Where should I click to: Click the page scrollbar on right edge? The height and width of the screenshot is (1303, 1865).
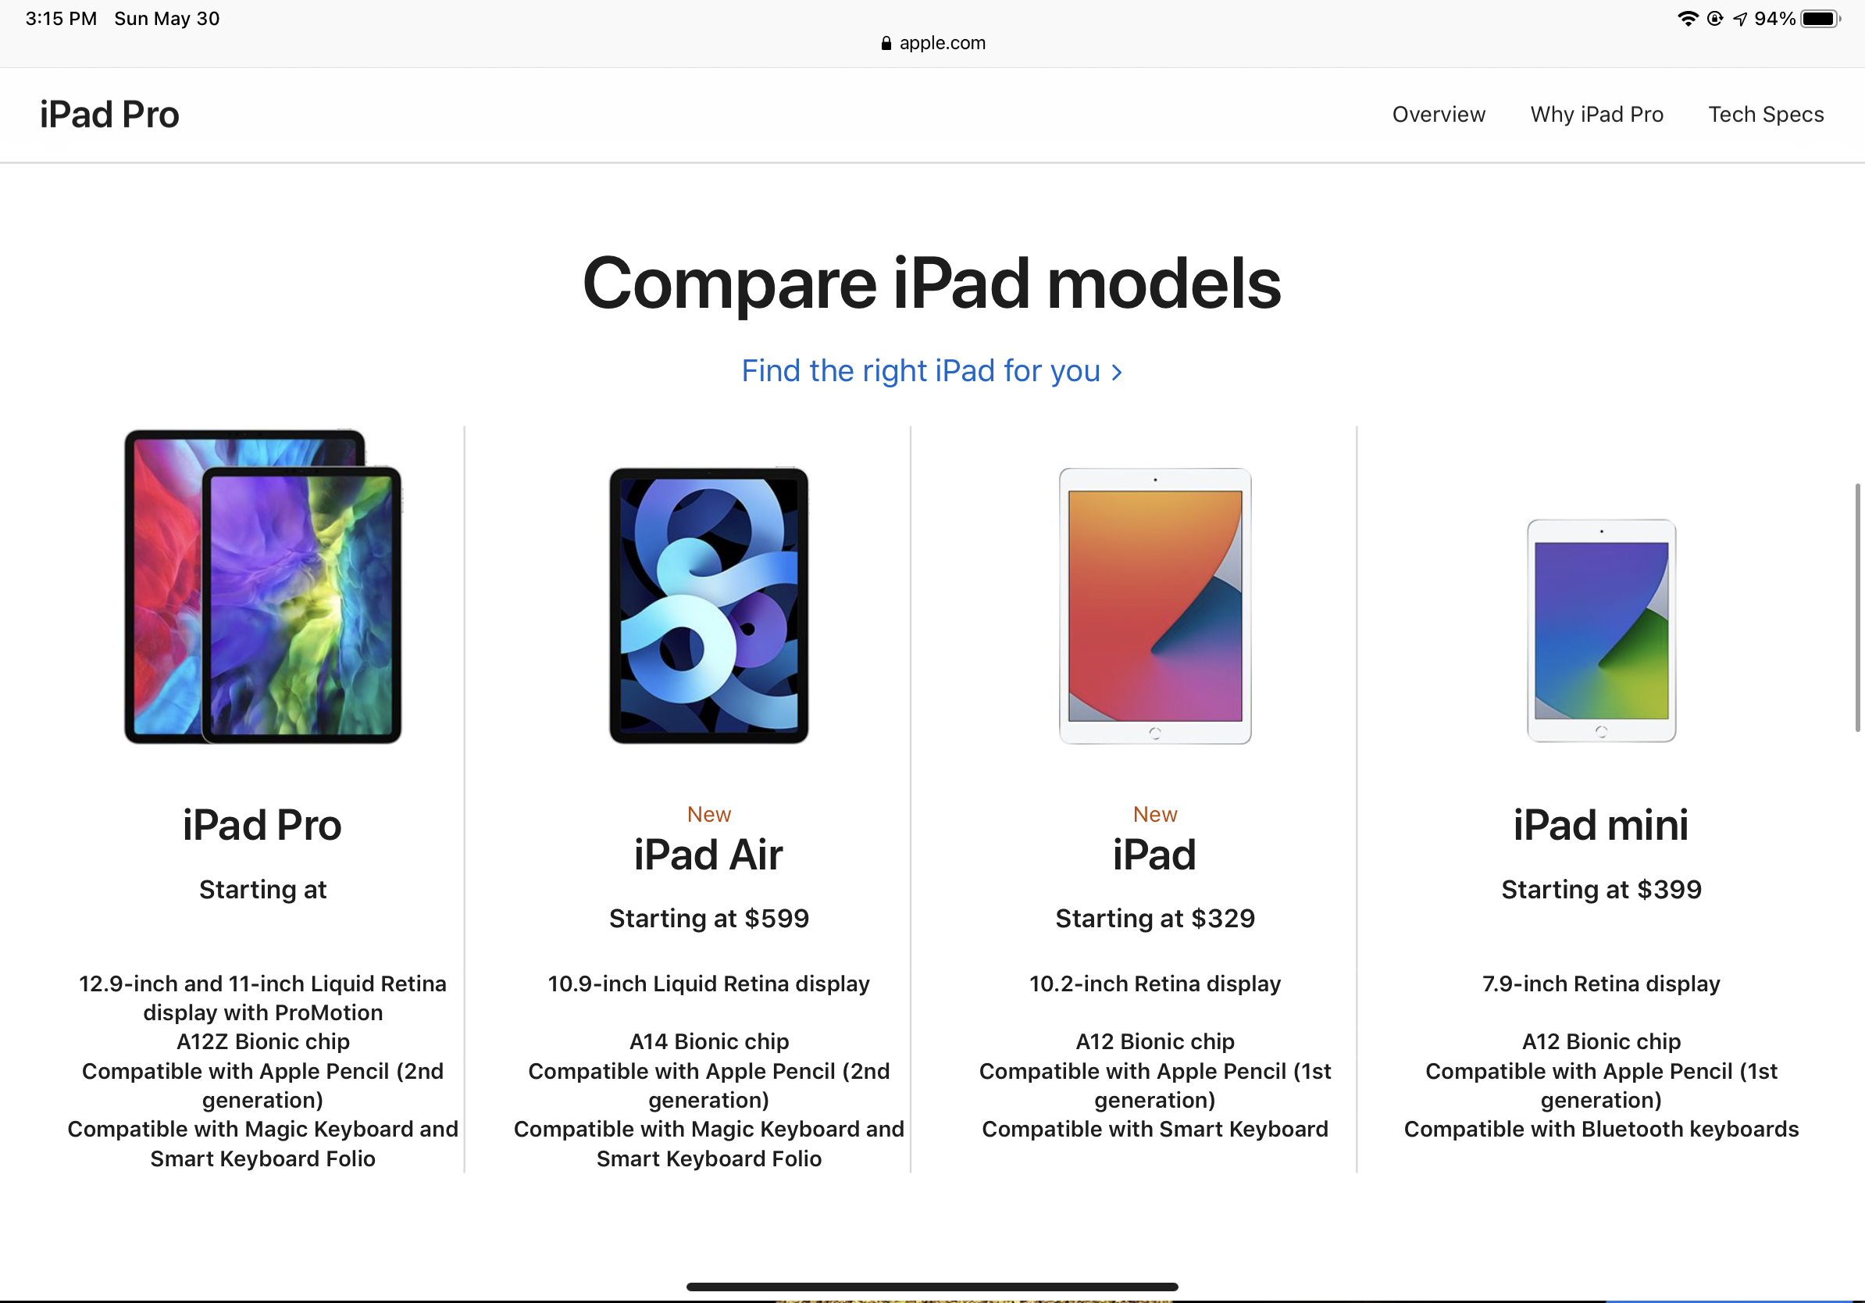tap(1858, 608)
